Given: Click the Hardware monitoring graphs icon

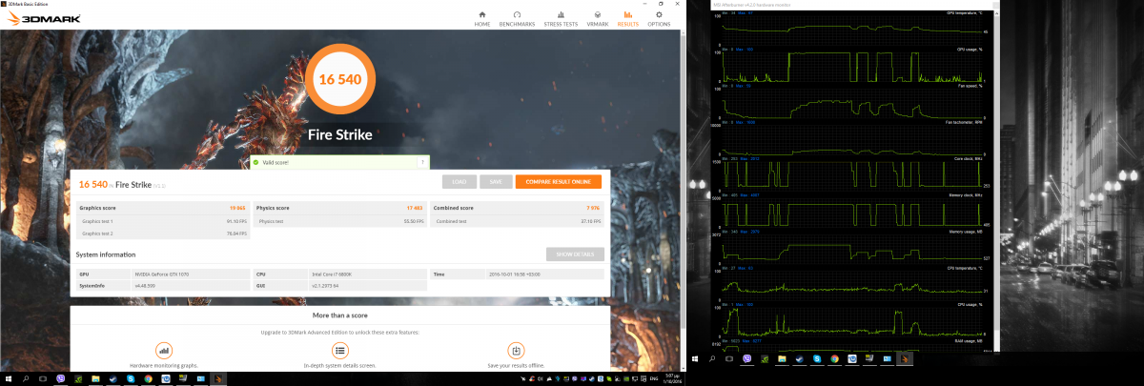Looking at the screenshot, I should [164, 350].
